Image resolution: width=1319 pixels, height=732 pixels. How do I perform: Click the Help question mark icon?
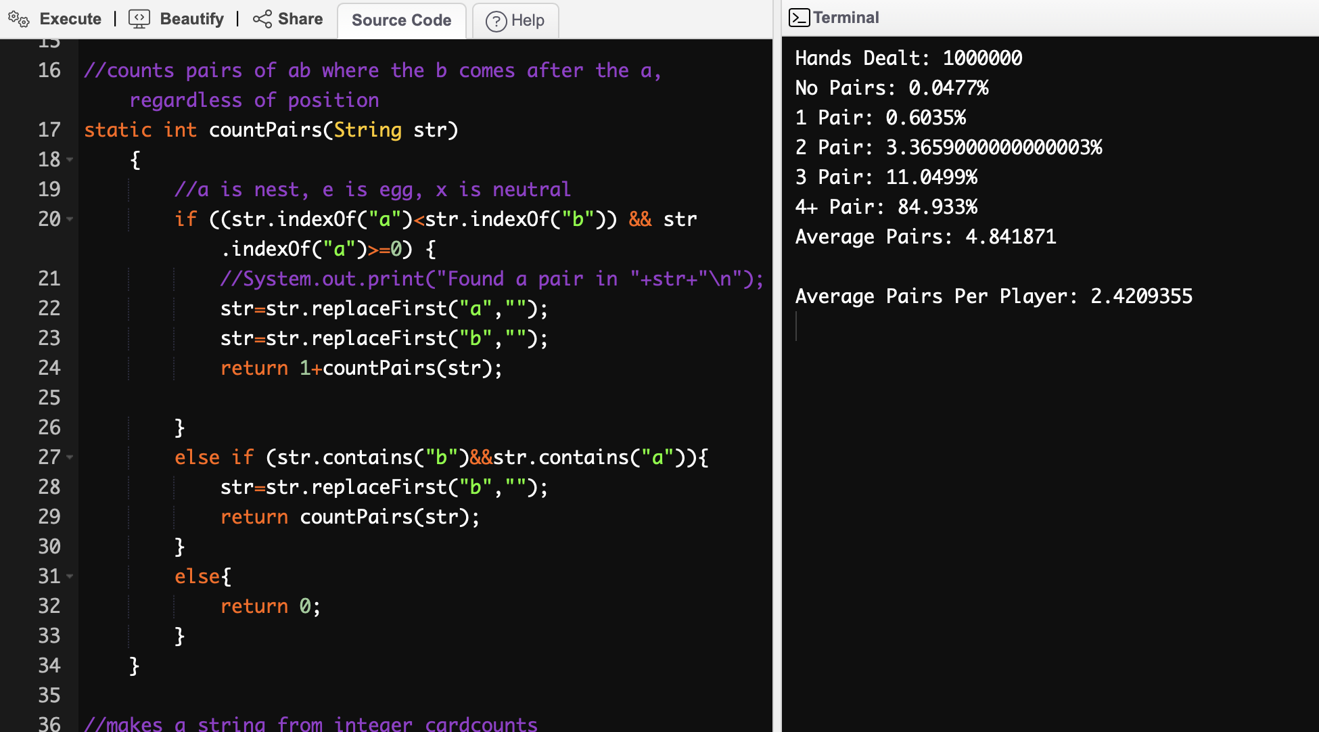point(496,22)
